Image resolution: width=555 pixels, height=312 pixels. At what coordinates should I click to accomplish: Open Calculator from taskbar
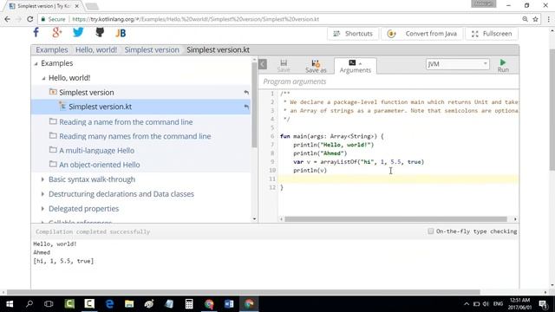point(189,304)
